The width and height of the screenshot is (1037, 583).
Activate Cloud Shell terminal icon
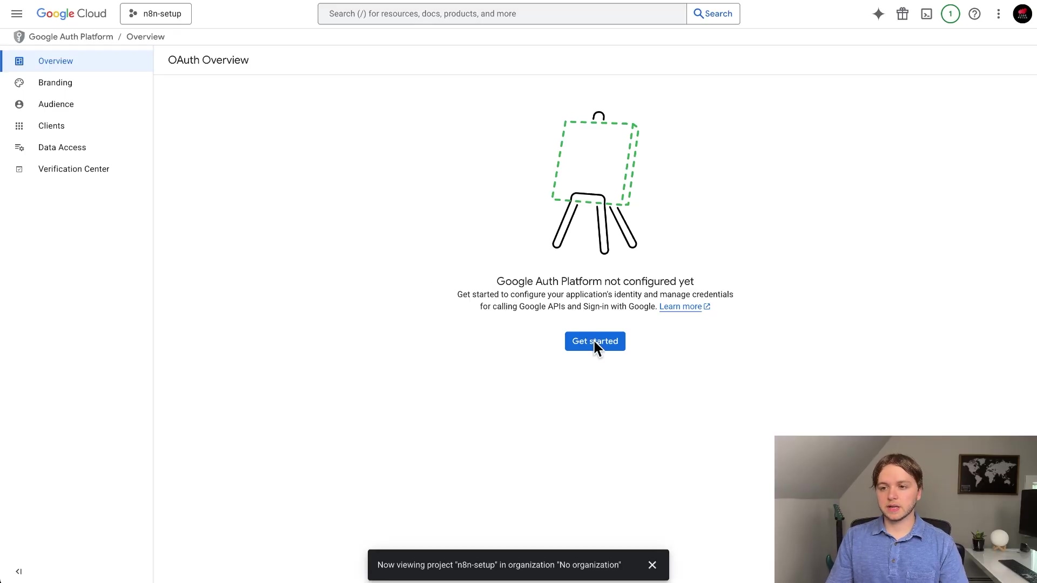tap(926, 14)
